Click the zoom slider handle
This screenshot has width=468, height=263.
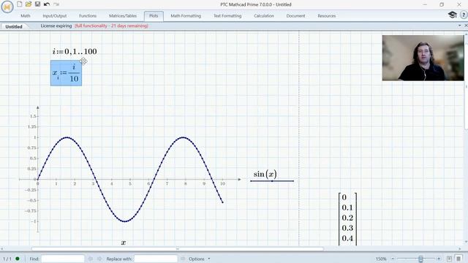[420, 259]
